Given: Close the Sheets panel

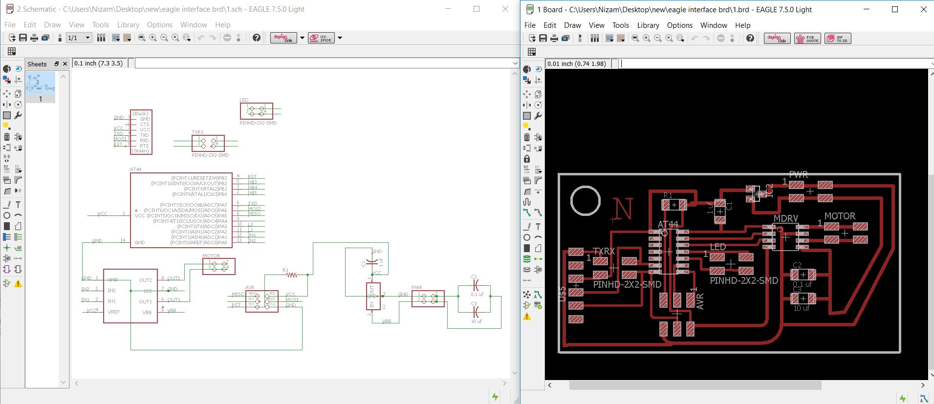Looking at the screenshot, I should tap(65, 64).
